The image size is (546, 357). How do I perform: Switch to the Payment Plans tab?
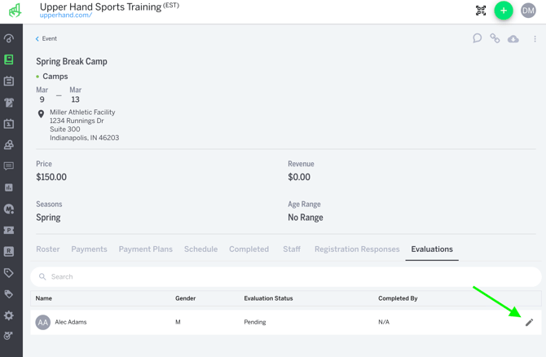[145, 249]
